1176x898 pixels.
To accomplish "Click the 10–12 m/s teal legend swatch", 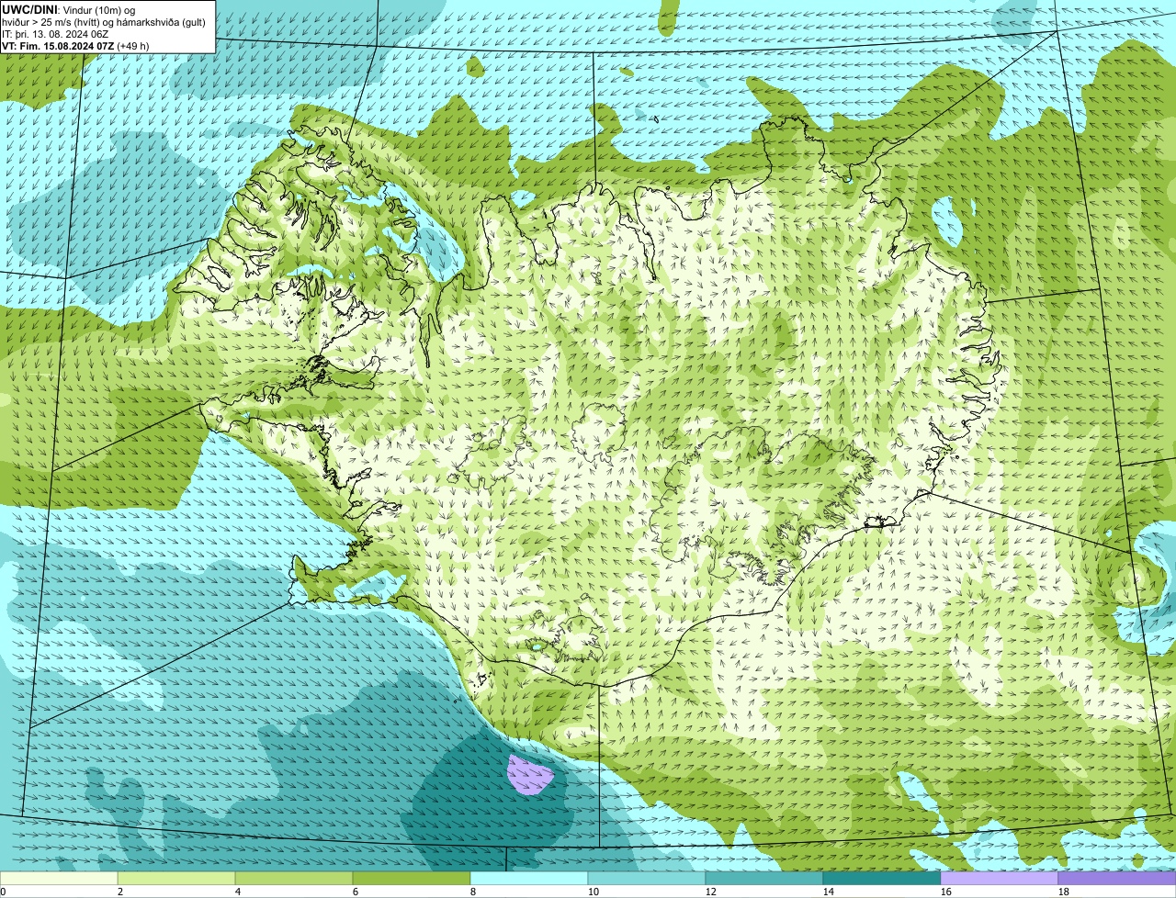I will pos(647,878).
